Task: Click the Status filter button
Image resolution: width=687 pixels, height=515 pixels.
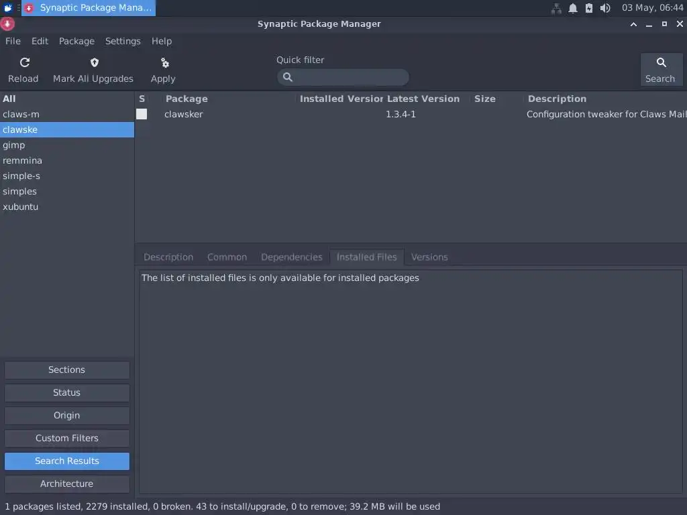Action: click(67, 392)
